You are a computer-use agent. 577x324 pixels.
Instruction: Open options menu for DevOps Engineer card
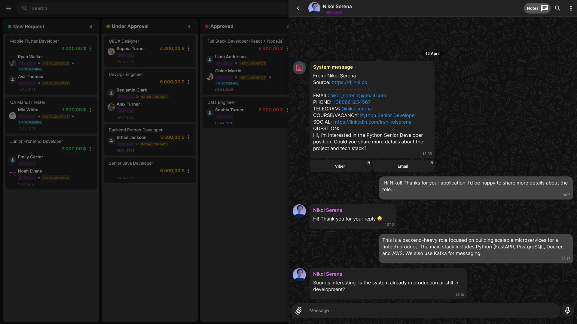(189, 82)
